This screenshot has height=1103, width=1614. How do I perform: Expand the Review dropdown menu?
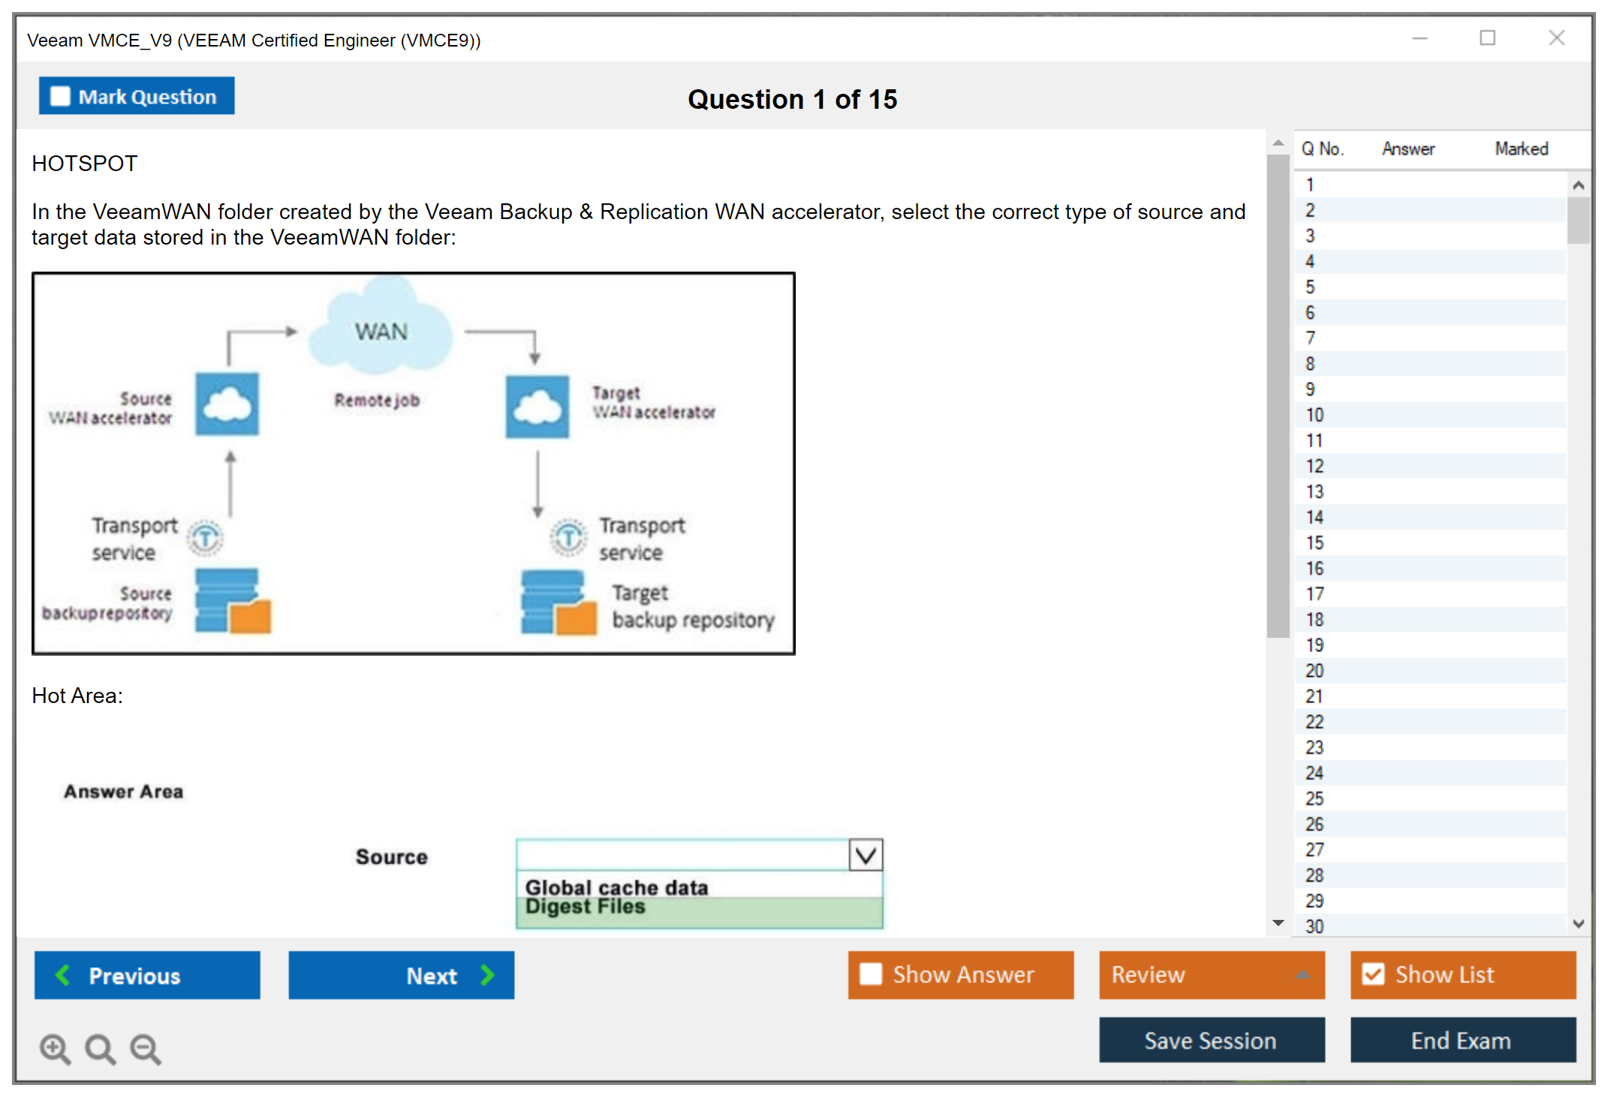coord(1302,975)
